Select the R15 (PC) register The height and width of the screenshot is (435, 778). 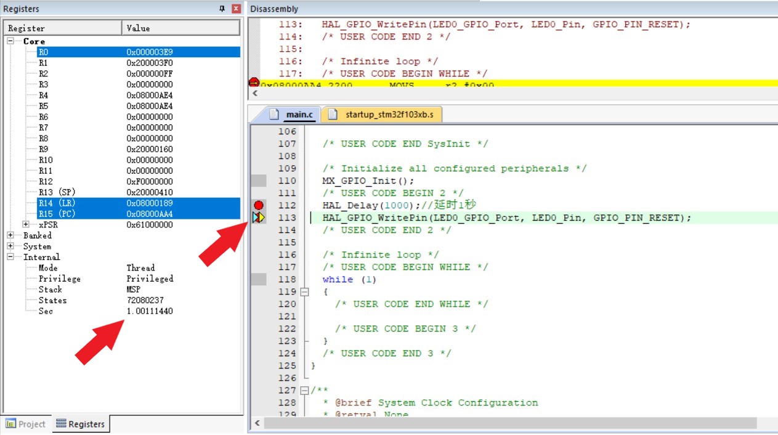tap(139, 214)
